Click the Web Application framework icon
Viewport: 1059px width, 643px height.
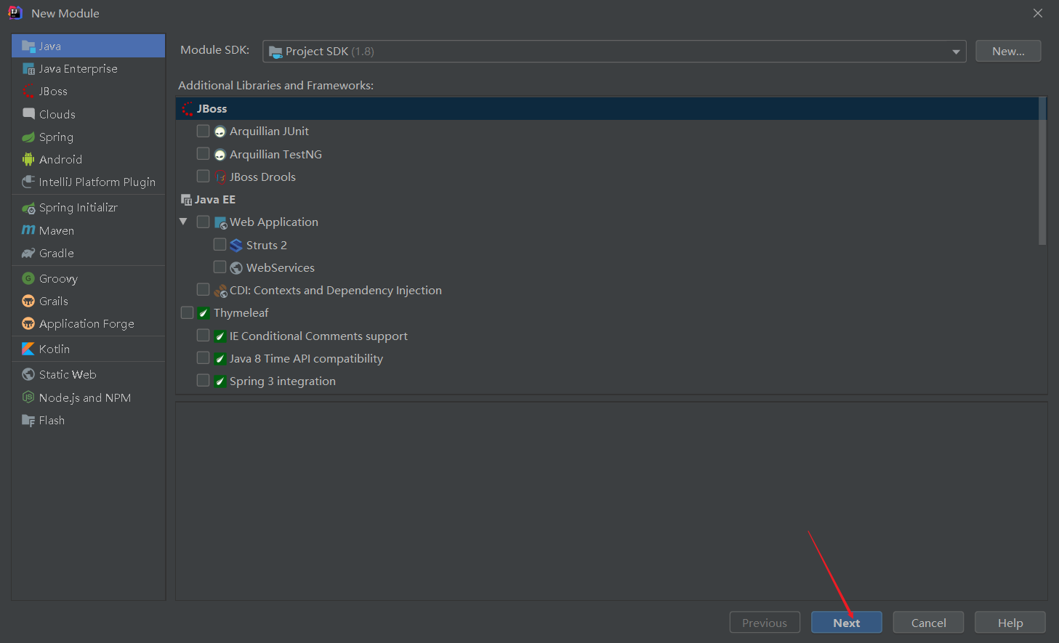[221, 223]
